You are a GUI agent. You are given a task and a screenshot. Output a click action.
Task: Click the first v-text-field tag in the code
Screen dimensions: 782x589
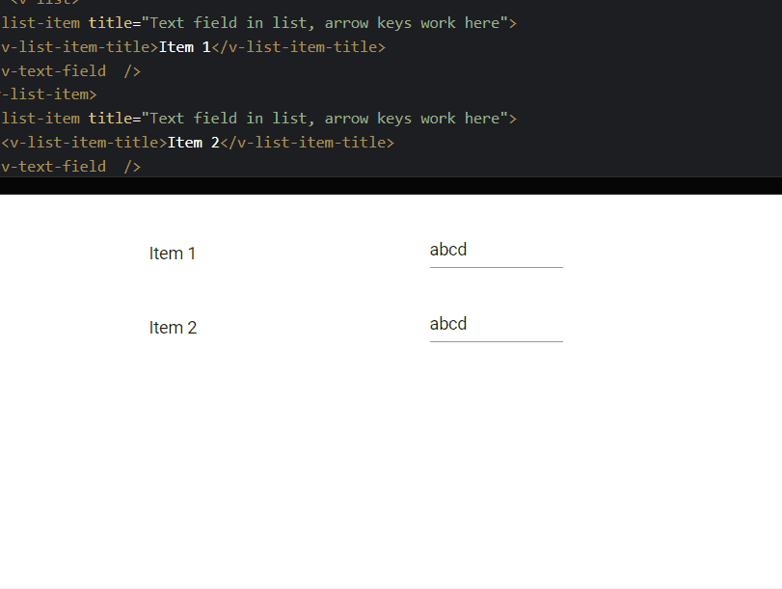point(53,70)
